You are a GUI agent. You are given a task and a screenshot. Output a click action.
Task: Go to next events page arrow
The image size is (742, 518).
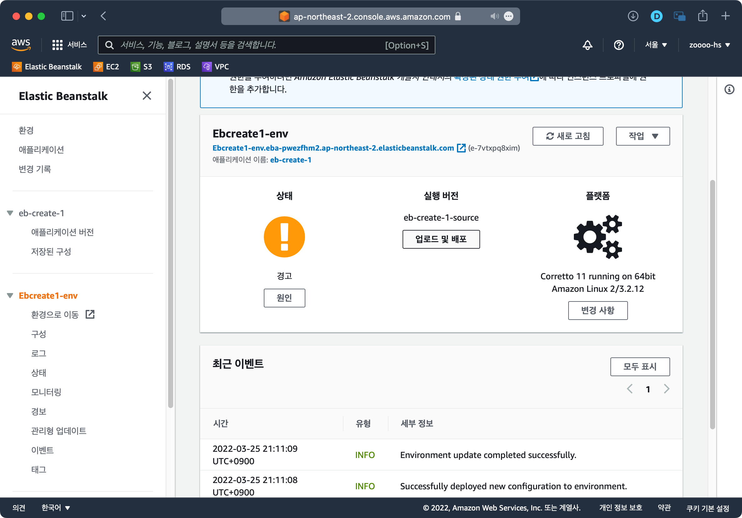[x=666, y=389]
